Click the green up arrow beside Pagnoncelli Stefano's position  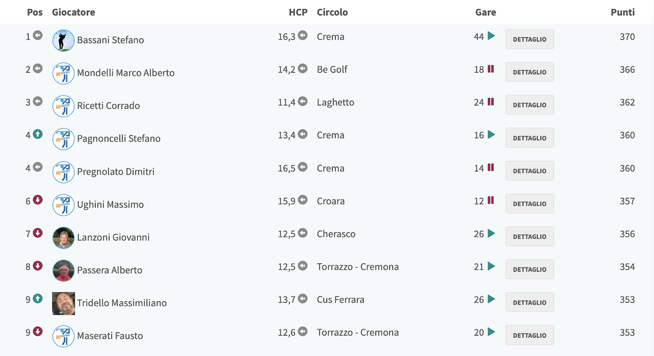pyautogui.click(x=38, y=134)
